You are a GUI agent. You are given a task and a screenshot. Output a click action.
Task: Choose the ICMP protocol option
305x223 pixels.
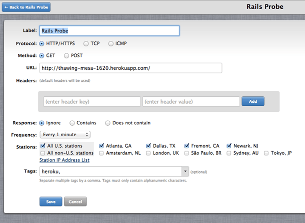click(111, 44)
